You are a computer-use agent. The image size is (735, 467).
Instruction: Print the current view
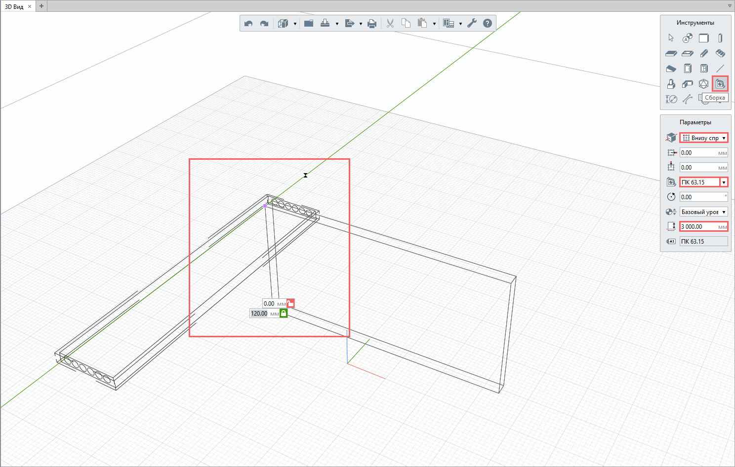(x=372, y=23)
